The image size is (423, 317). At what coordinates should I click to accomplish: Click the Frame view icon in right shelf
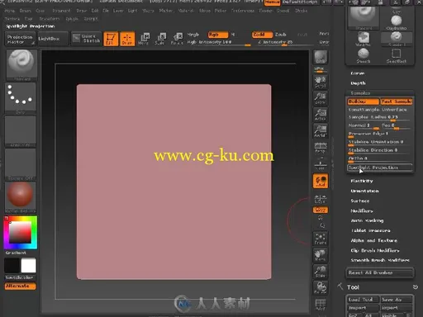point(321,239)
